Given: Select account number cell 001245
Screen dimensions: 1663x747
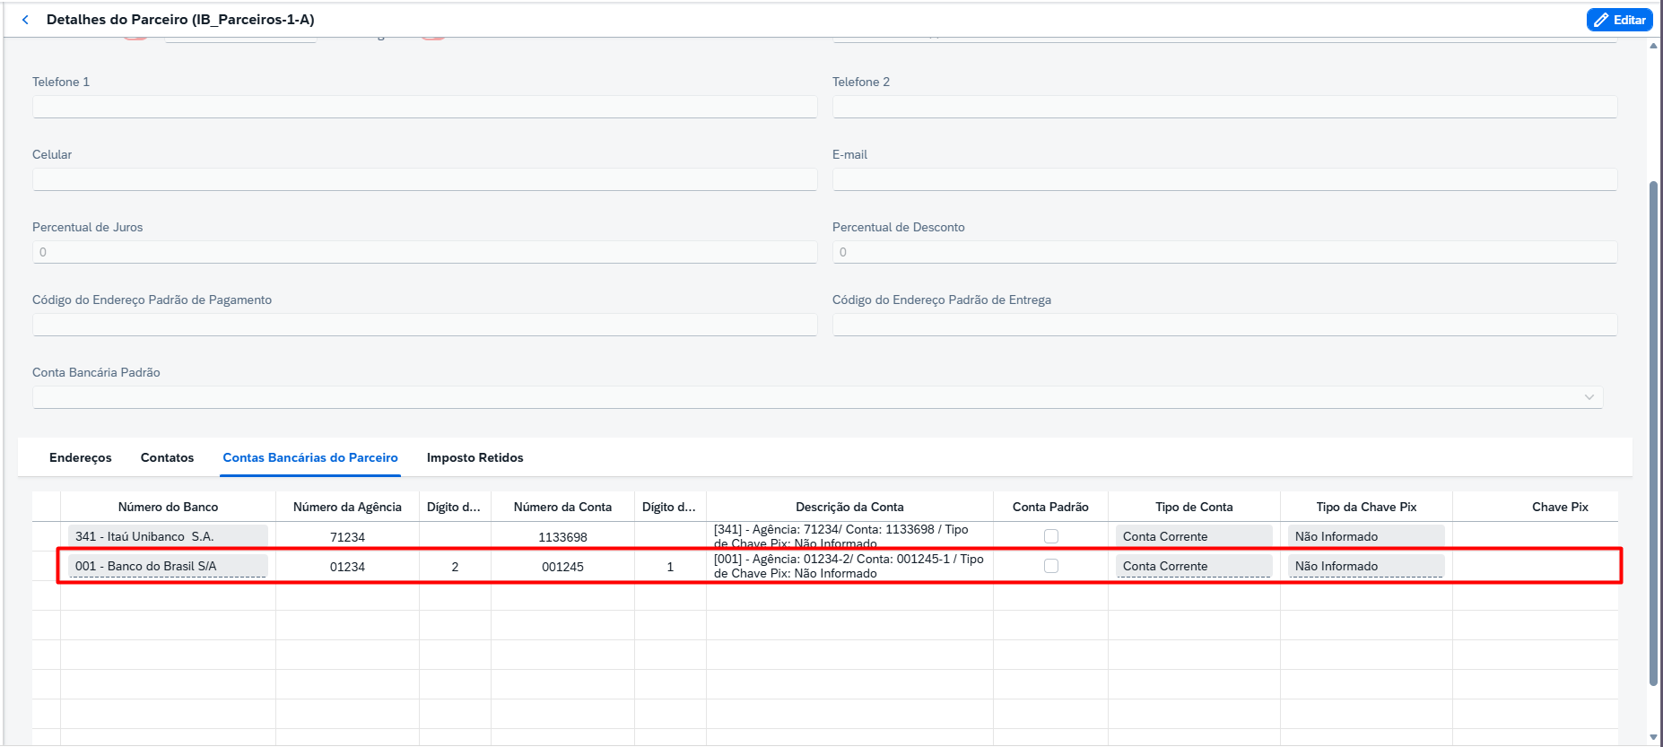Looking at the screenshot, I should [562, 567].
